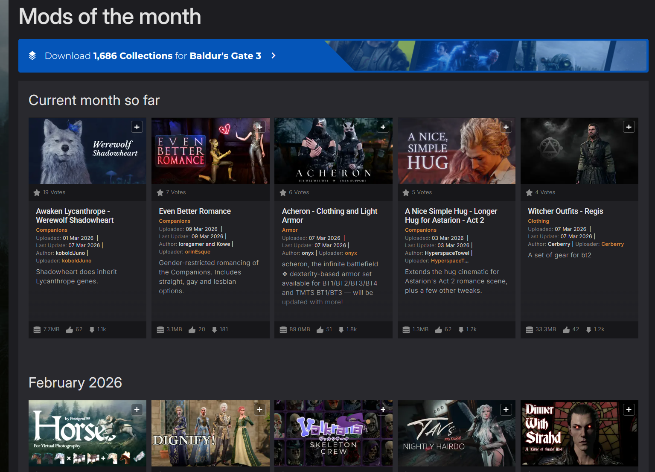Viewport: 655px width, 472px height.
Task: Click the download arrow icon next to 181
Action: (214, 329)
